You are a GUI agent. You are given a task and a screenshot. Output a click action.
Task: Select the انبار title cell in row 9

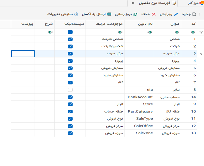tap(168, 104)
